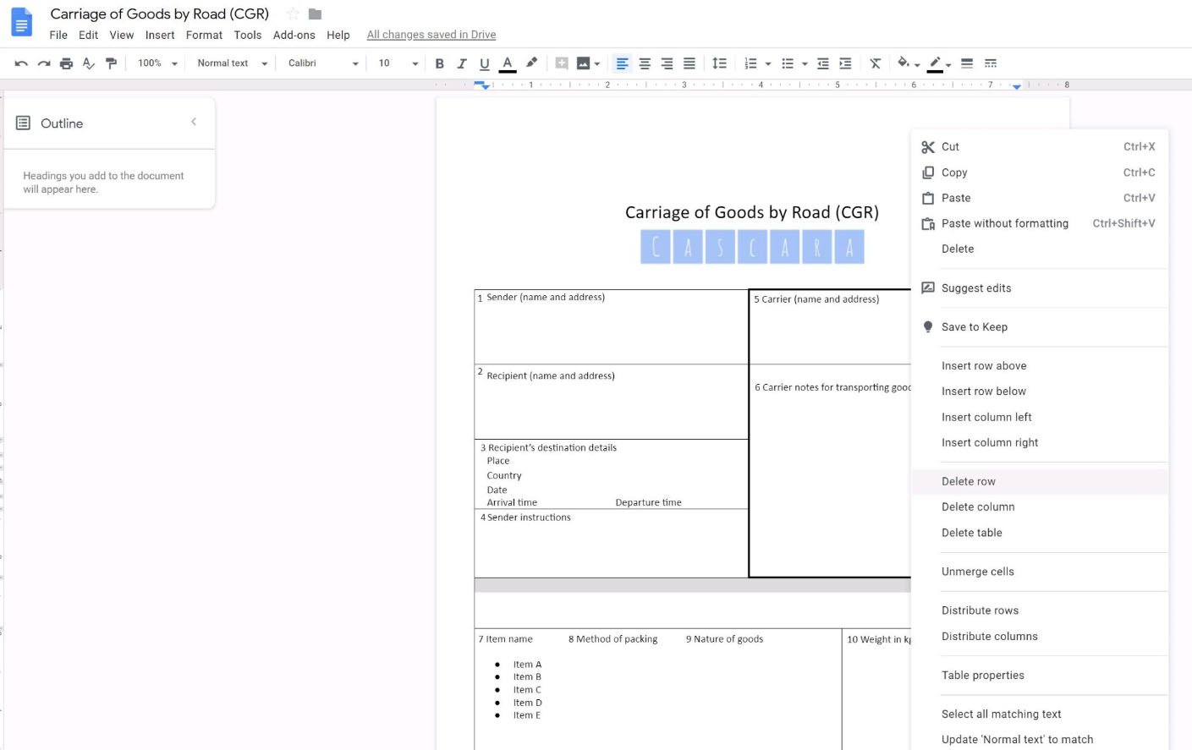This screenshot has width=1192, height=750.
Task: Activate the paint format tool
Action: point(111,63)
